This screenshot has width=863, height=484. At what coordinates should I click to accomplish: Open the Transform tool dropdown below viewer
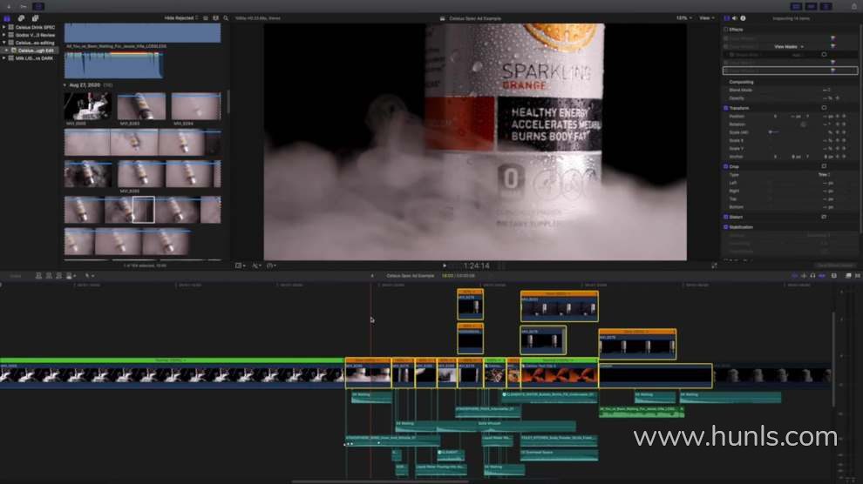tap(241, 266)
